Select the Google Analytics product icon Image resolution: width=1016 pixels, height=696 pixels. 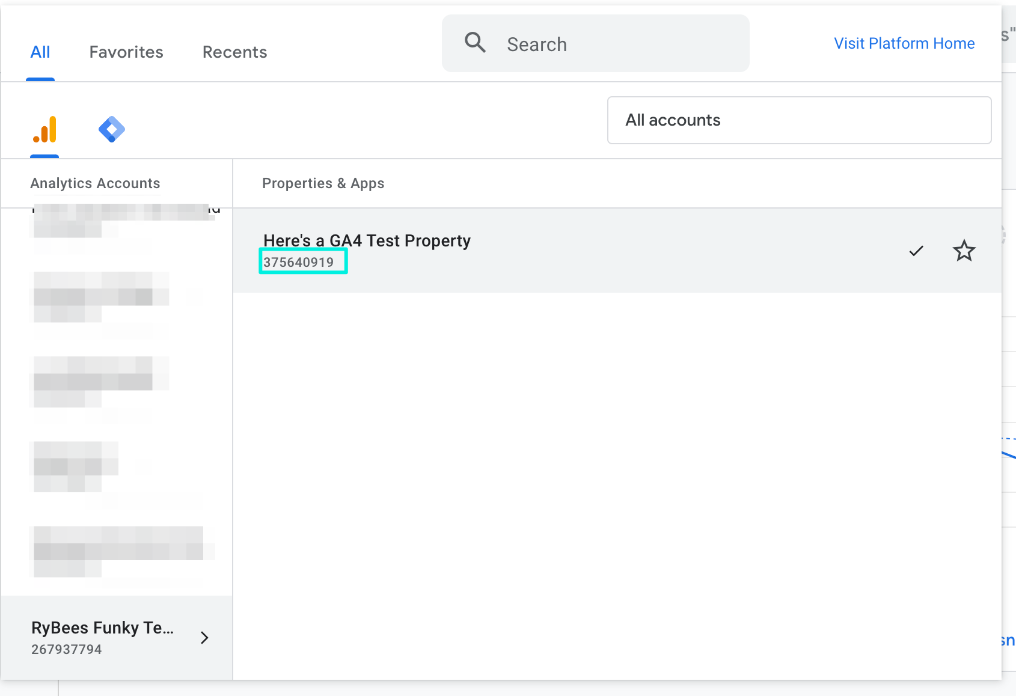click(x=44, y=129)
